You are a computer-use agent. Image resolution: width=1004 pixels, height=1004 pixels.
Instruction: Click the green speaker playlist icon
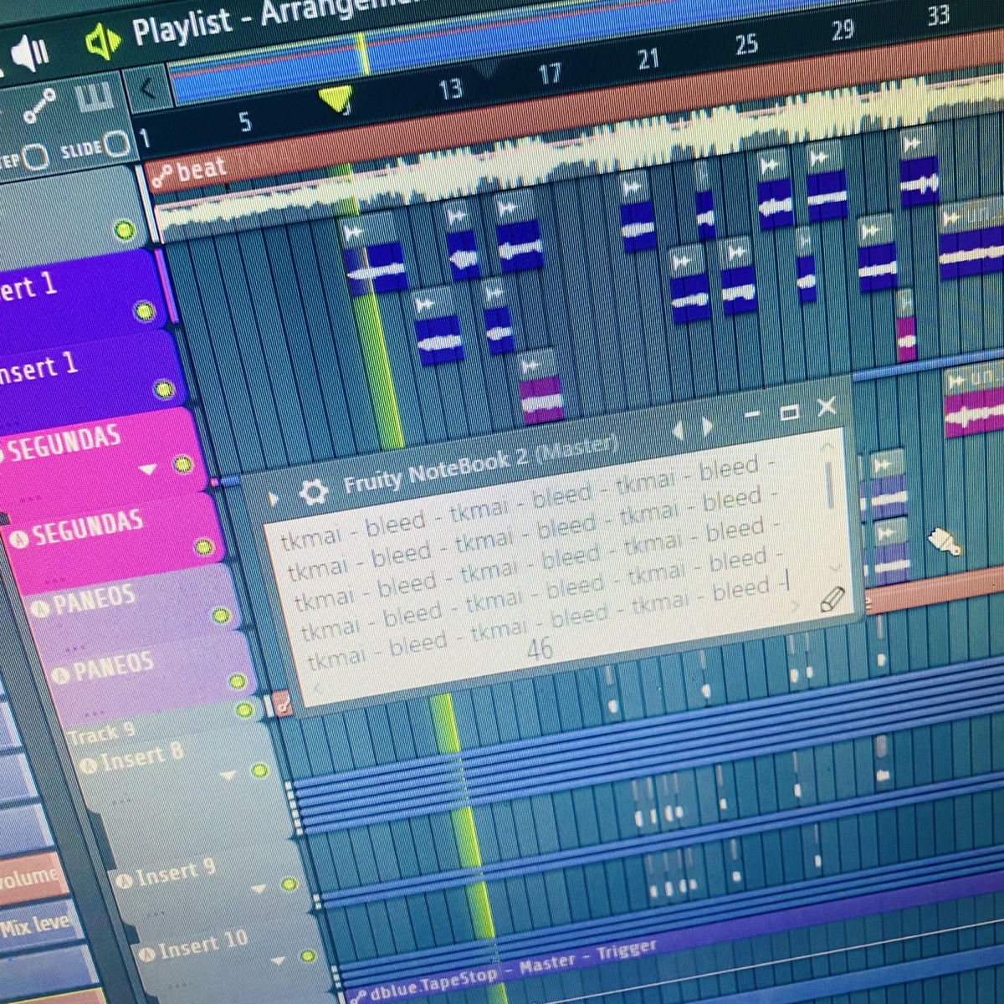click(x=103, y=43)
